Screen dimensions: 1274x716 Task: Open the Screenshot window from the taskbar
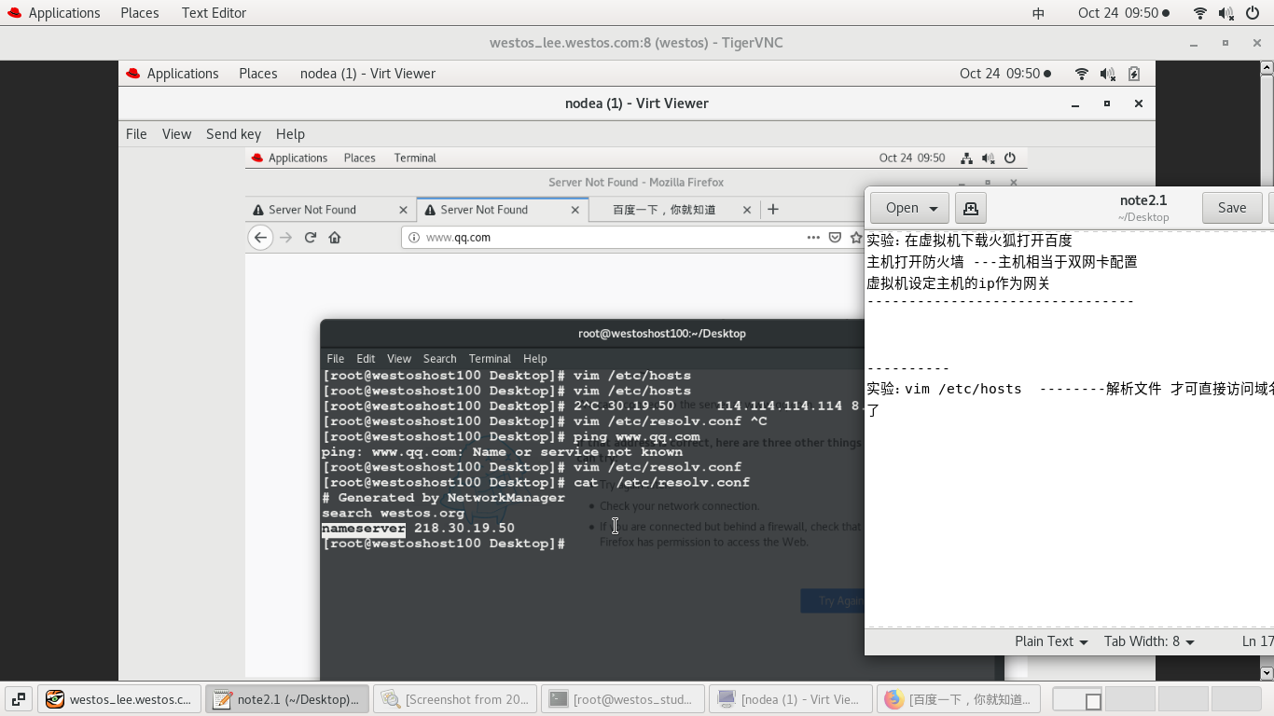tap(455, 698)
